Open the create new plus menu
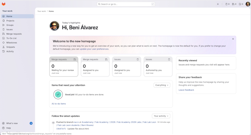Screen dimensions: 251x135 (x=218, y=4)
